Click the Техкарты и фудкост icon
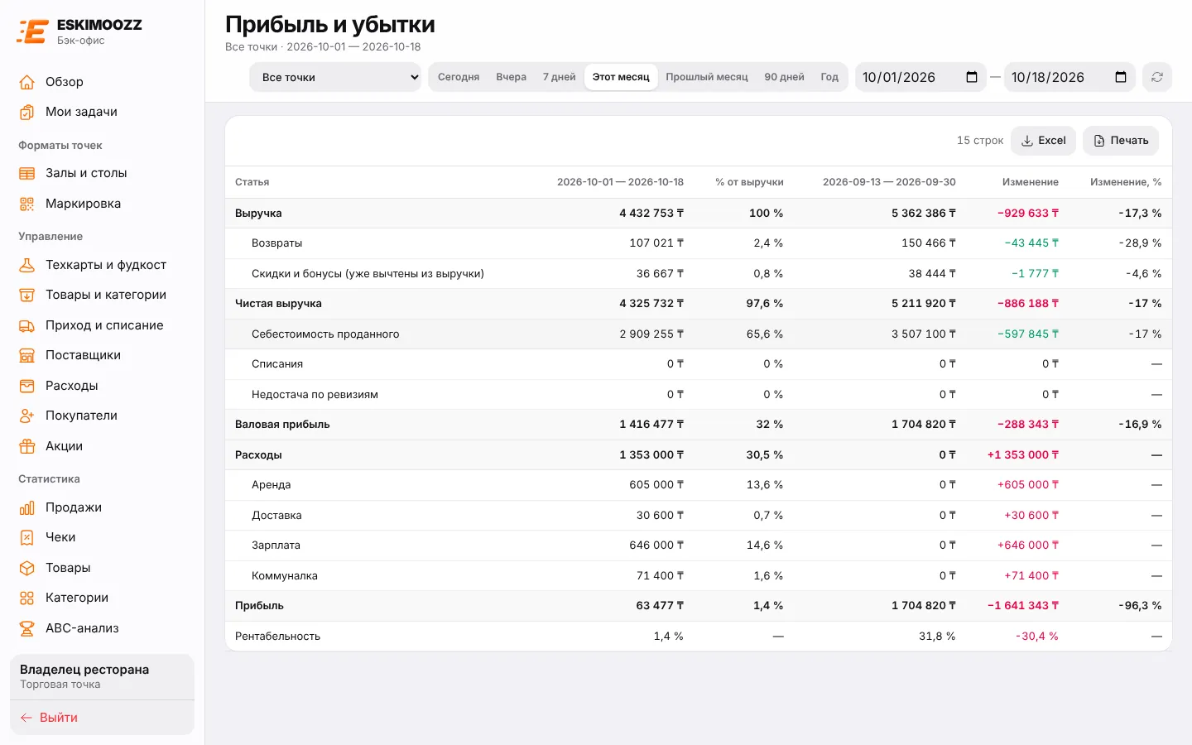The height and width of the screenshot is (745, 1192). click(x=27, y=265)
